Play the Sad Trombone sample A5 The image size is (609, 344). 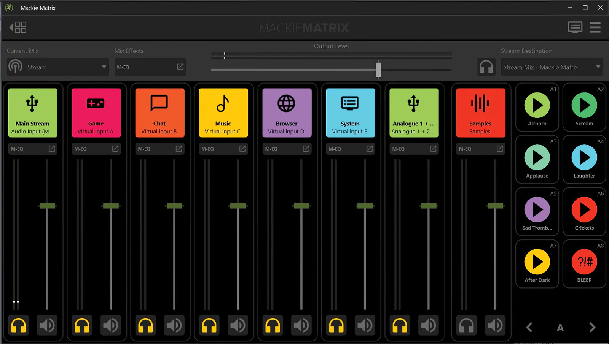(x=537, y=209)
